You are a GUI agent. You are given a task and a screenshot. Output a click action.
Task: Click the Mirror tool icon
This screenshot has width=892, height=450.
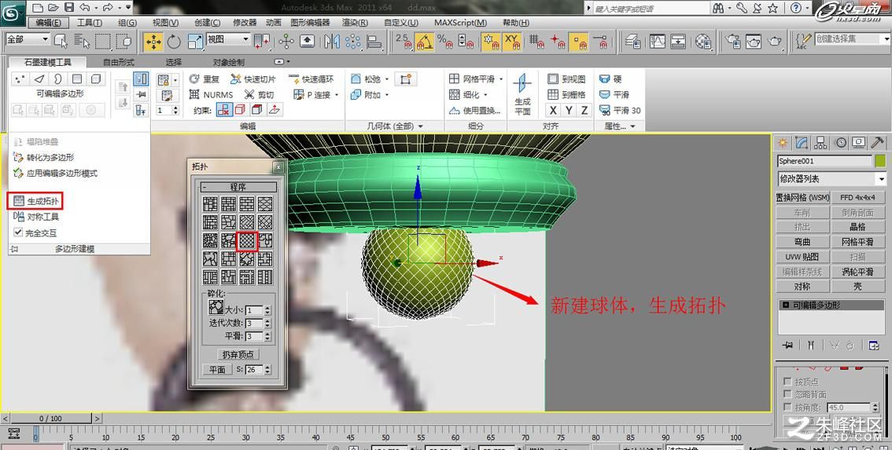(x=331, y=42)
